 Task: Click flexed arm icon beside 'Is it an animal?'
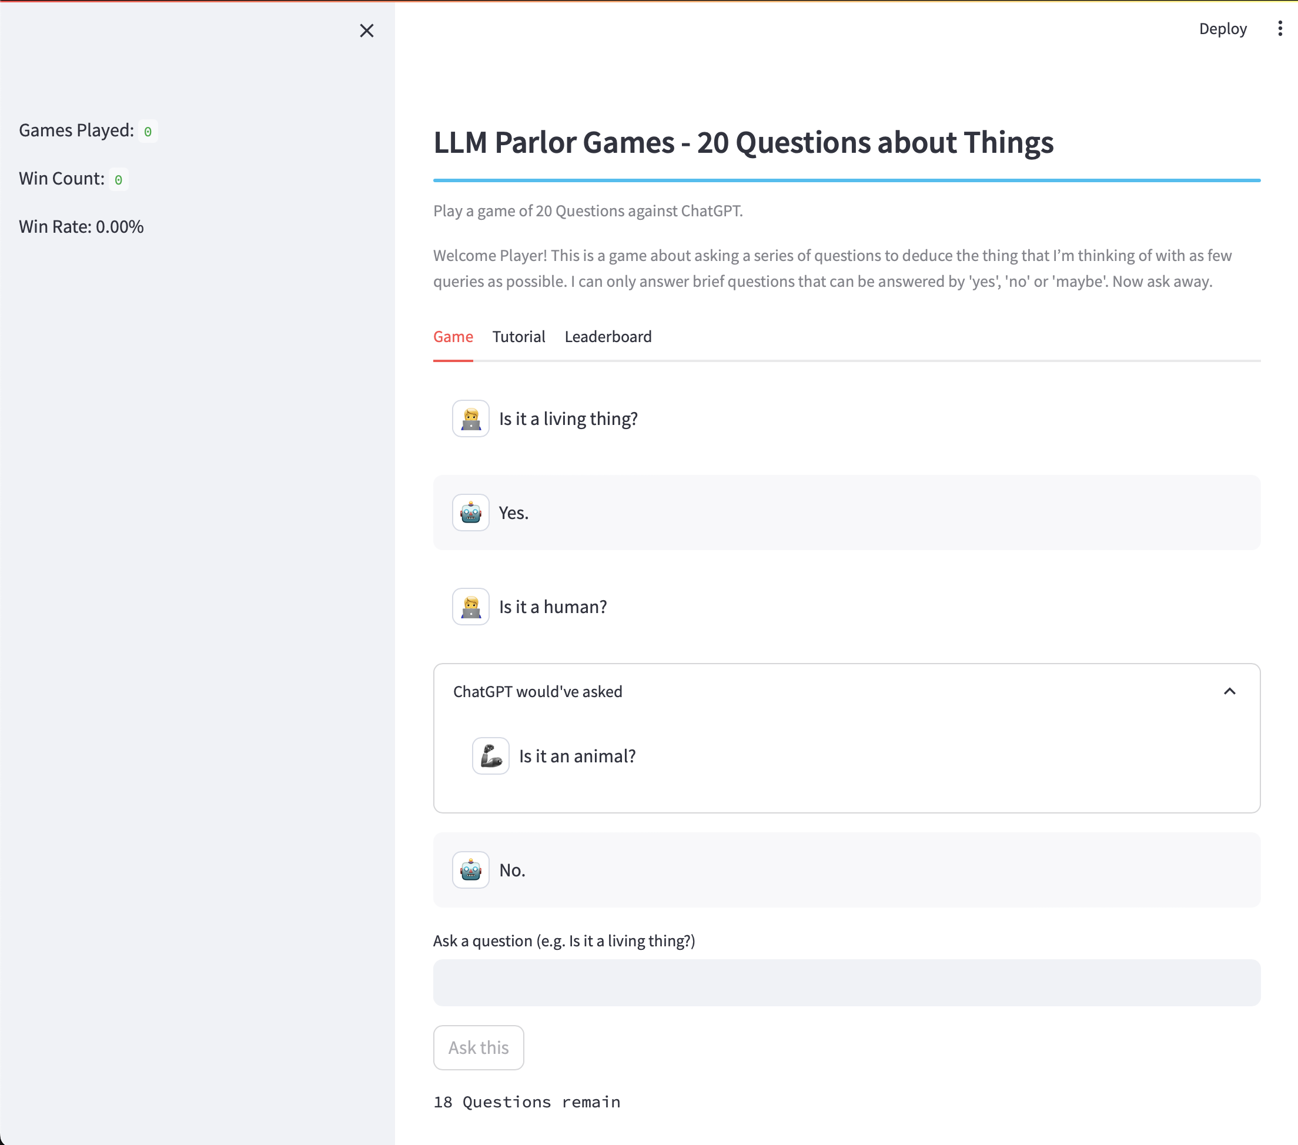click(490, 756)
